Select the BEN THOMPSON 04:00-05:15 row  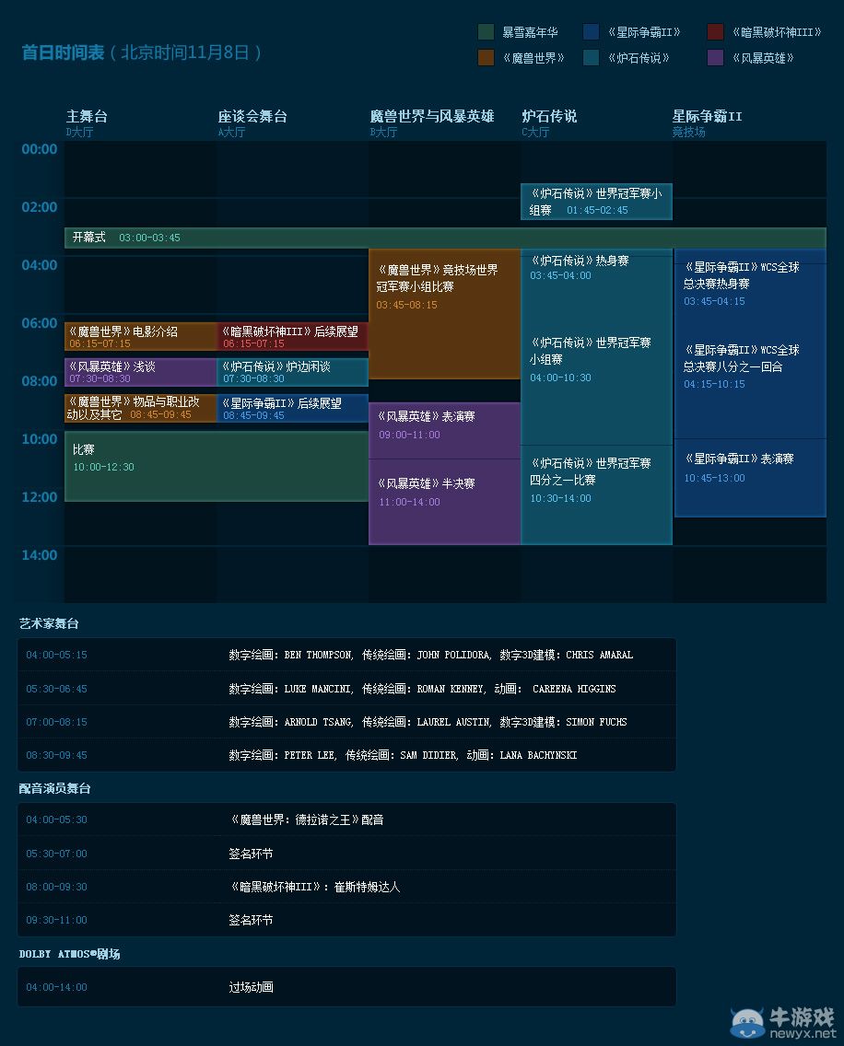click(x=346, y=655)
